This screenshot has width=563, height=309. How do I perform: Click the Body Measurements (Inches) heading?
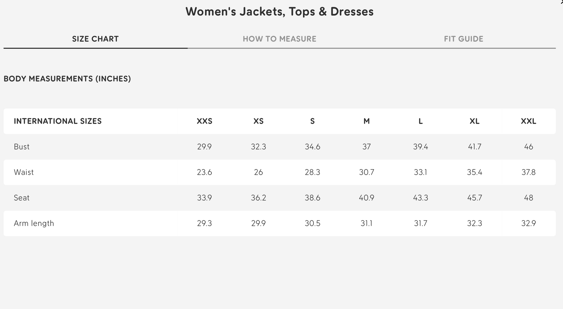[x=67, y=79]
